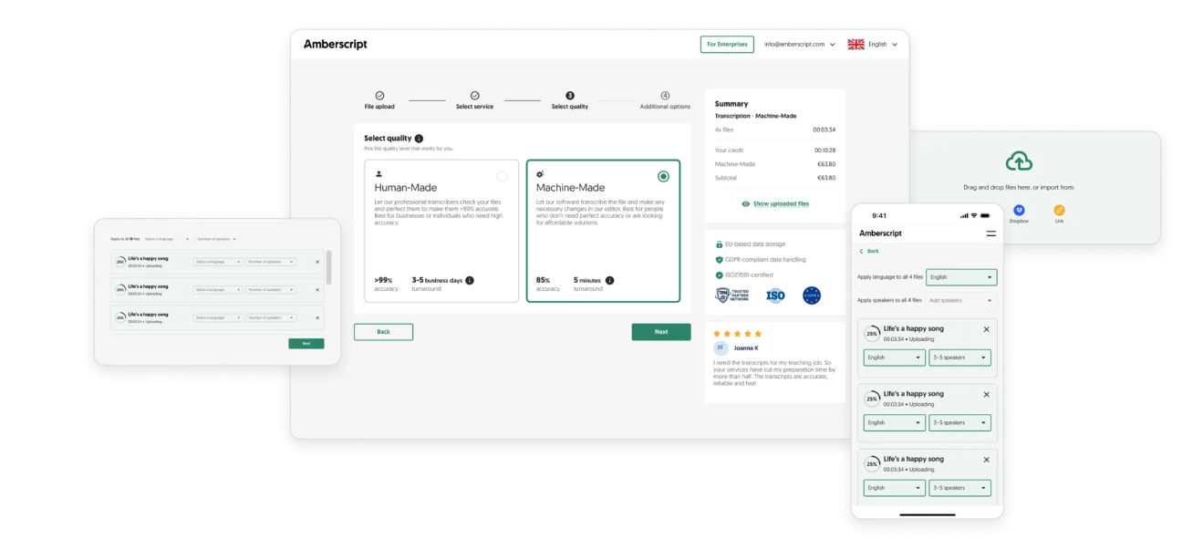Screen dimensions: 1203x560
Task: Go to the Select quality step
Action: (x=570, y=100)
